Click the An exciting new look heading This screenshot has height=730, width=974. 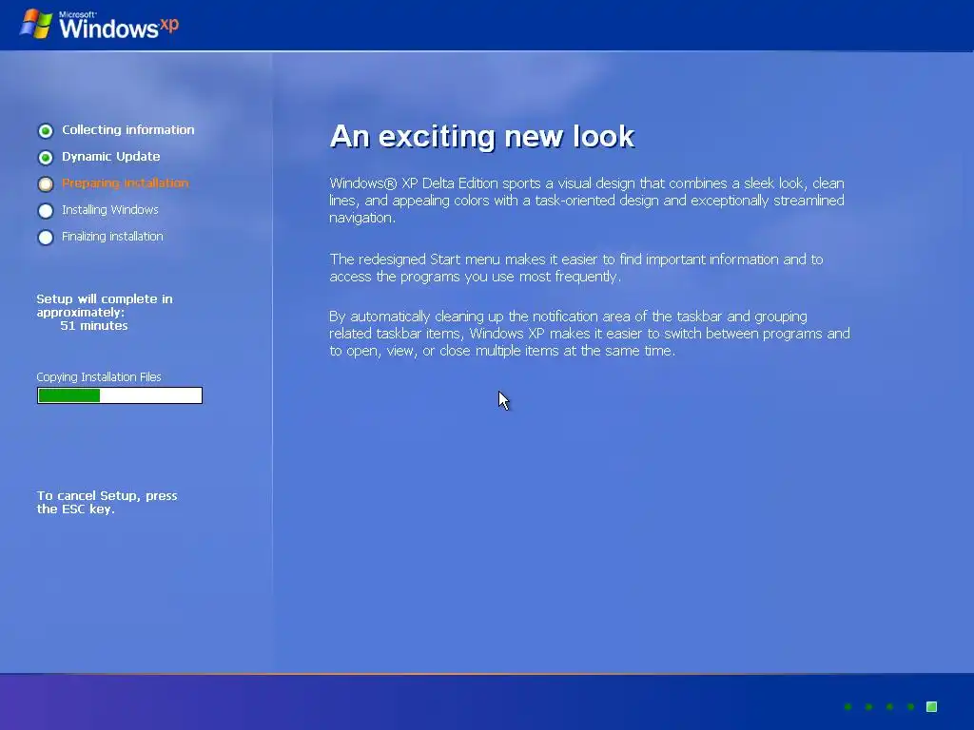coord(482,136)
